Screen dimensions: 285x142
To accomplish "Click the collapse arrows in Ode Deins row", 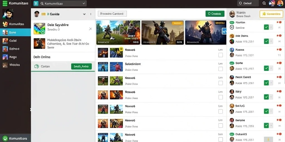I will coord(279,42).
